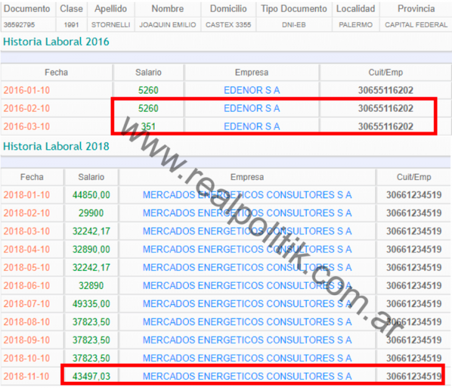The width and height of the screenshot is (452, 388).
Task: Select surname STORNELLI cell
Action: pyautogui.click(x=111, y=25)
